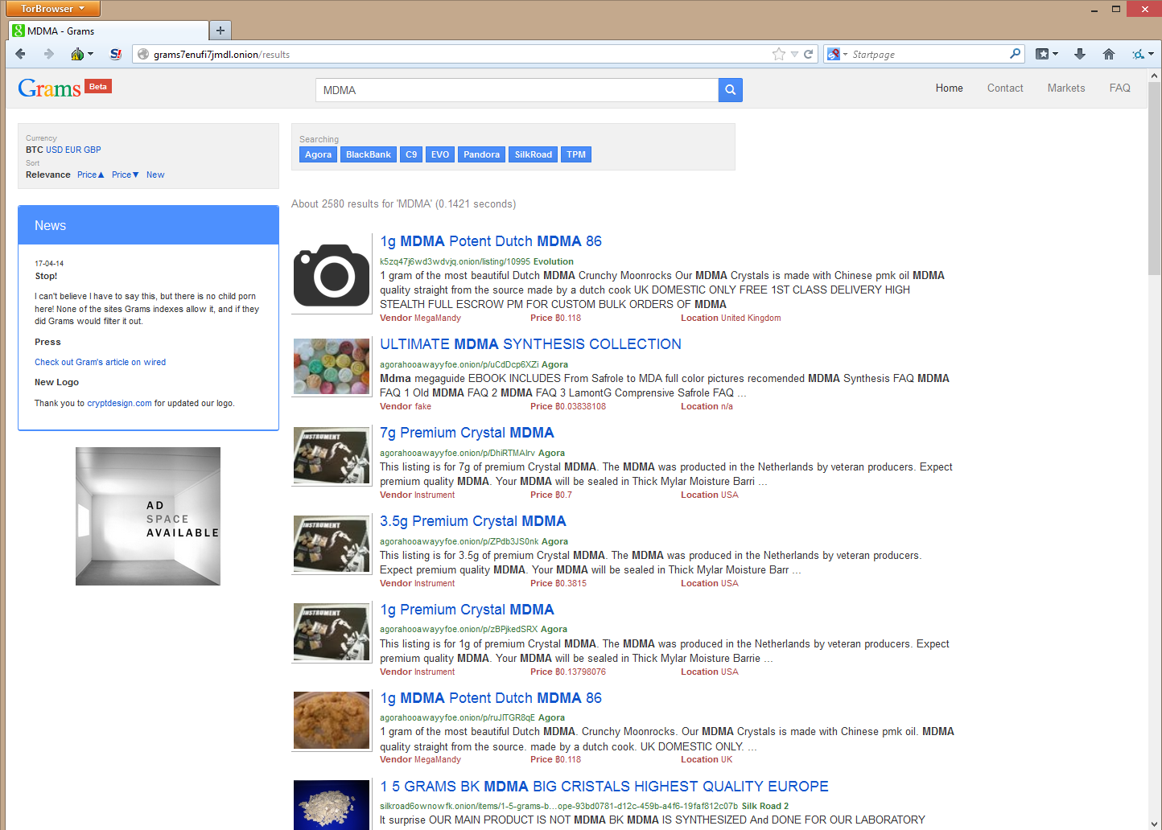Viewport: 1162px width, 830px height.
Task: Open a new tab with plus button
Action: pyautogui.click(x=220, y=31)
